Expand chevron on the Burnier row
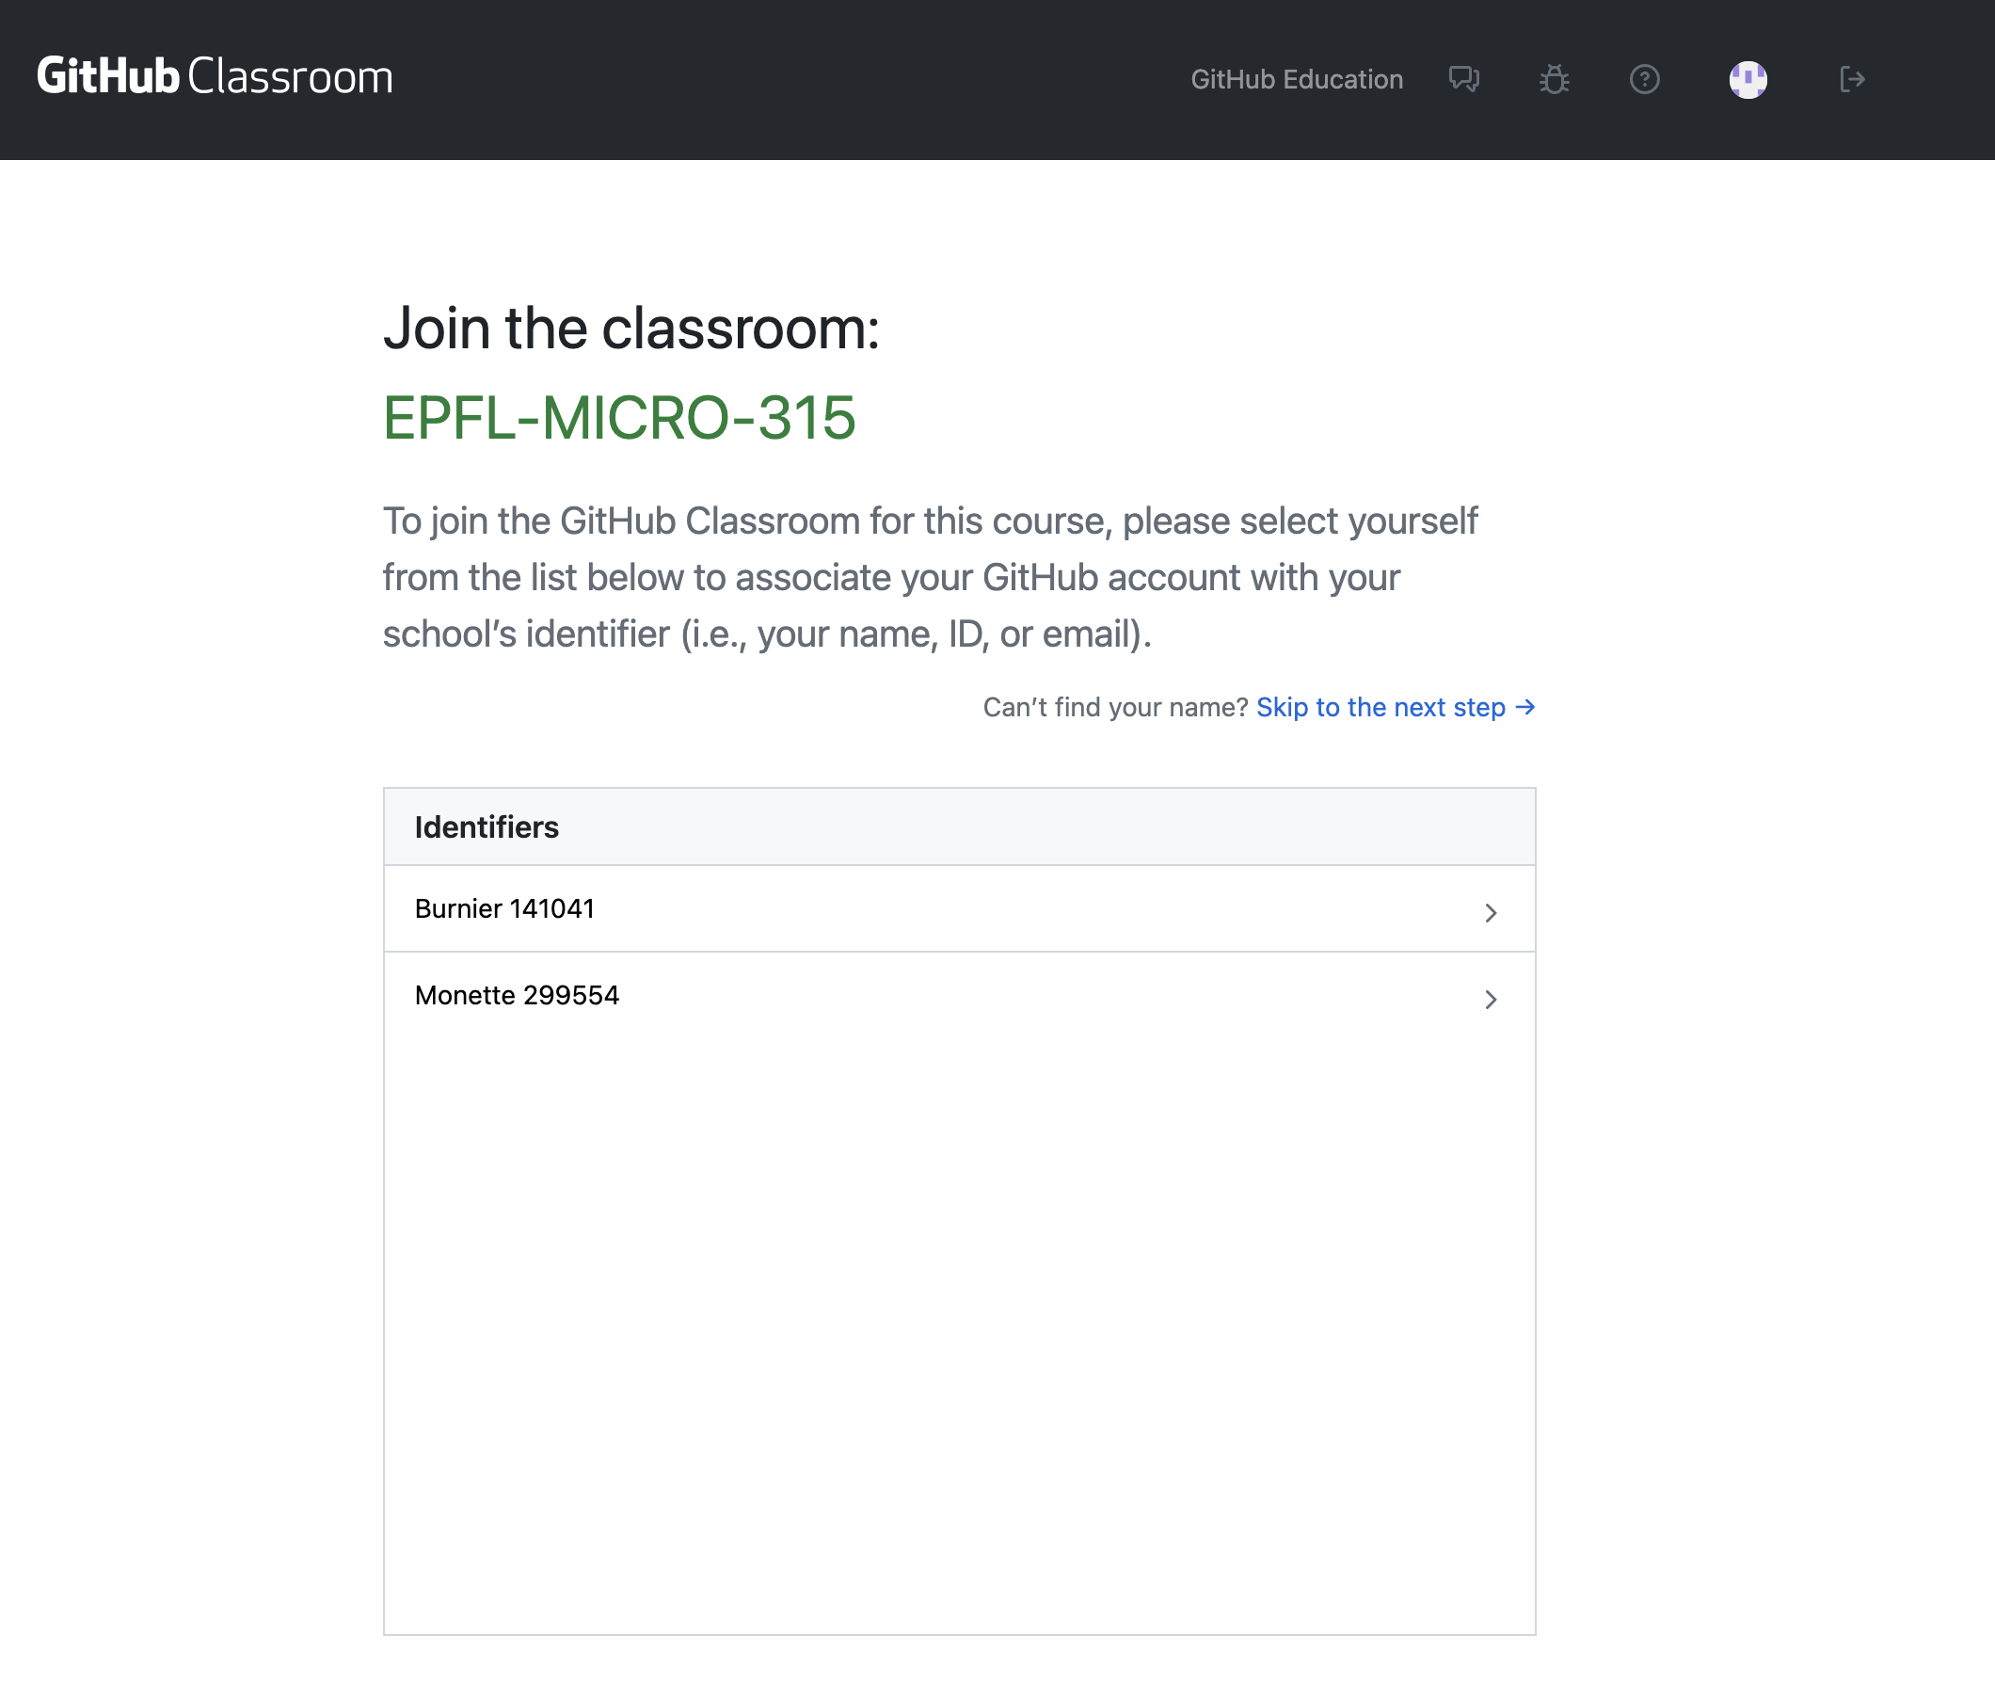Screen dimensions: 1995x1700 click(x=1491, y=912)
